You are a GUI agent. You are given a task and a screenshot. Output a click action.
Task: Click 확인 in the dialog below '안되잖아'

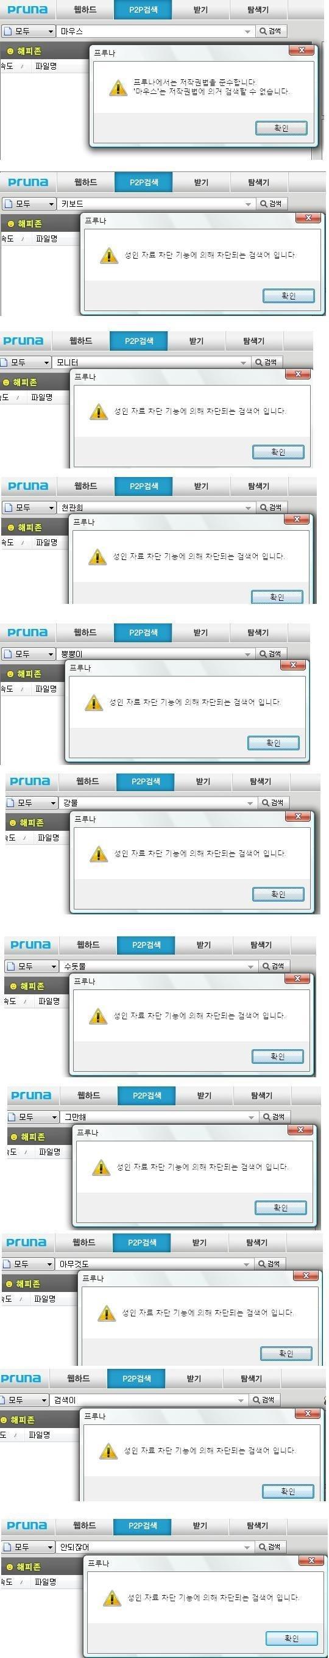pyautogui.click(x=291, y=1638)
